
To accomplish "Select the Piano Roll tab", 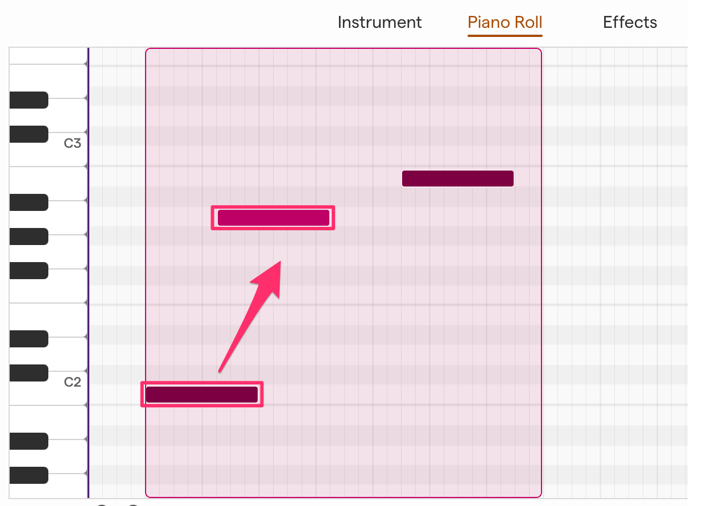I will [x=504, y=22].
